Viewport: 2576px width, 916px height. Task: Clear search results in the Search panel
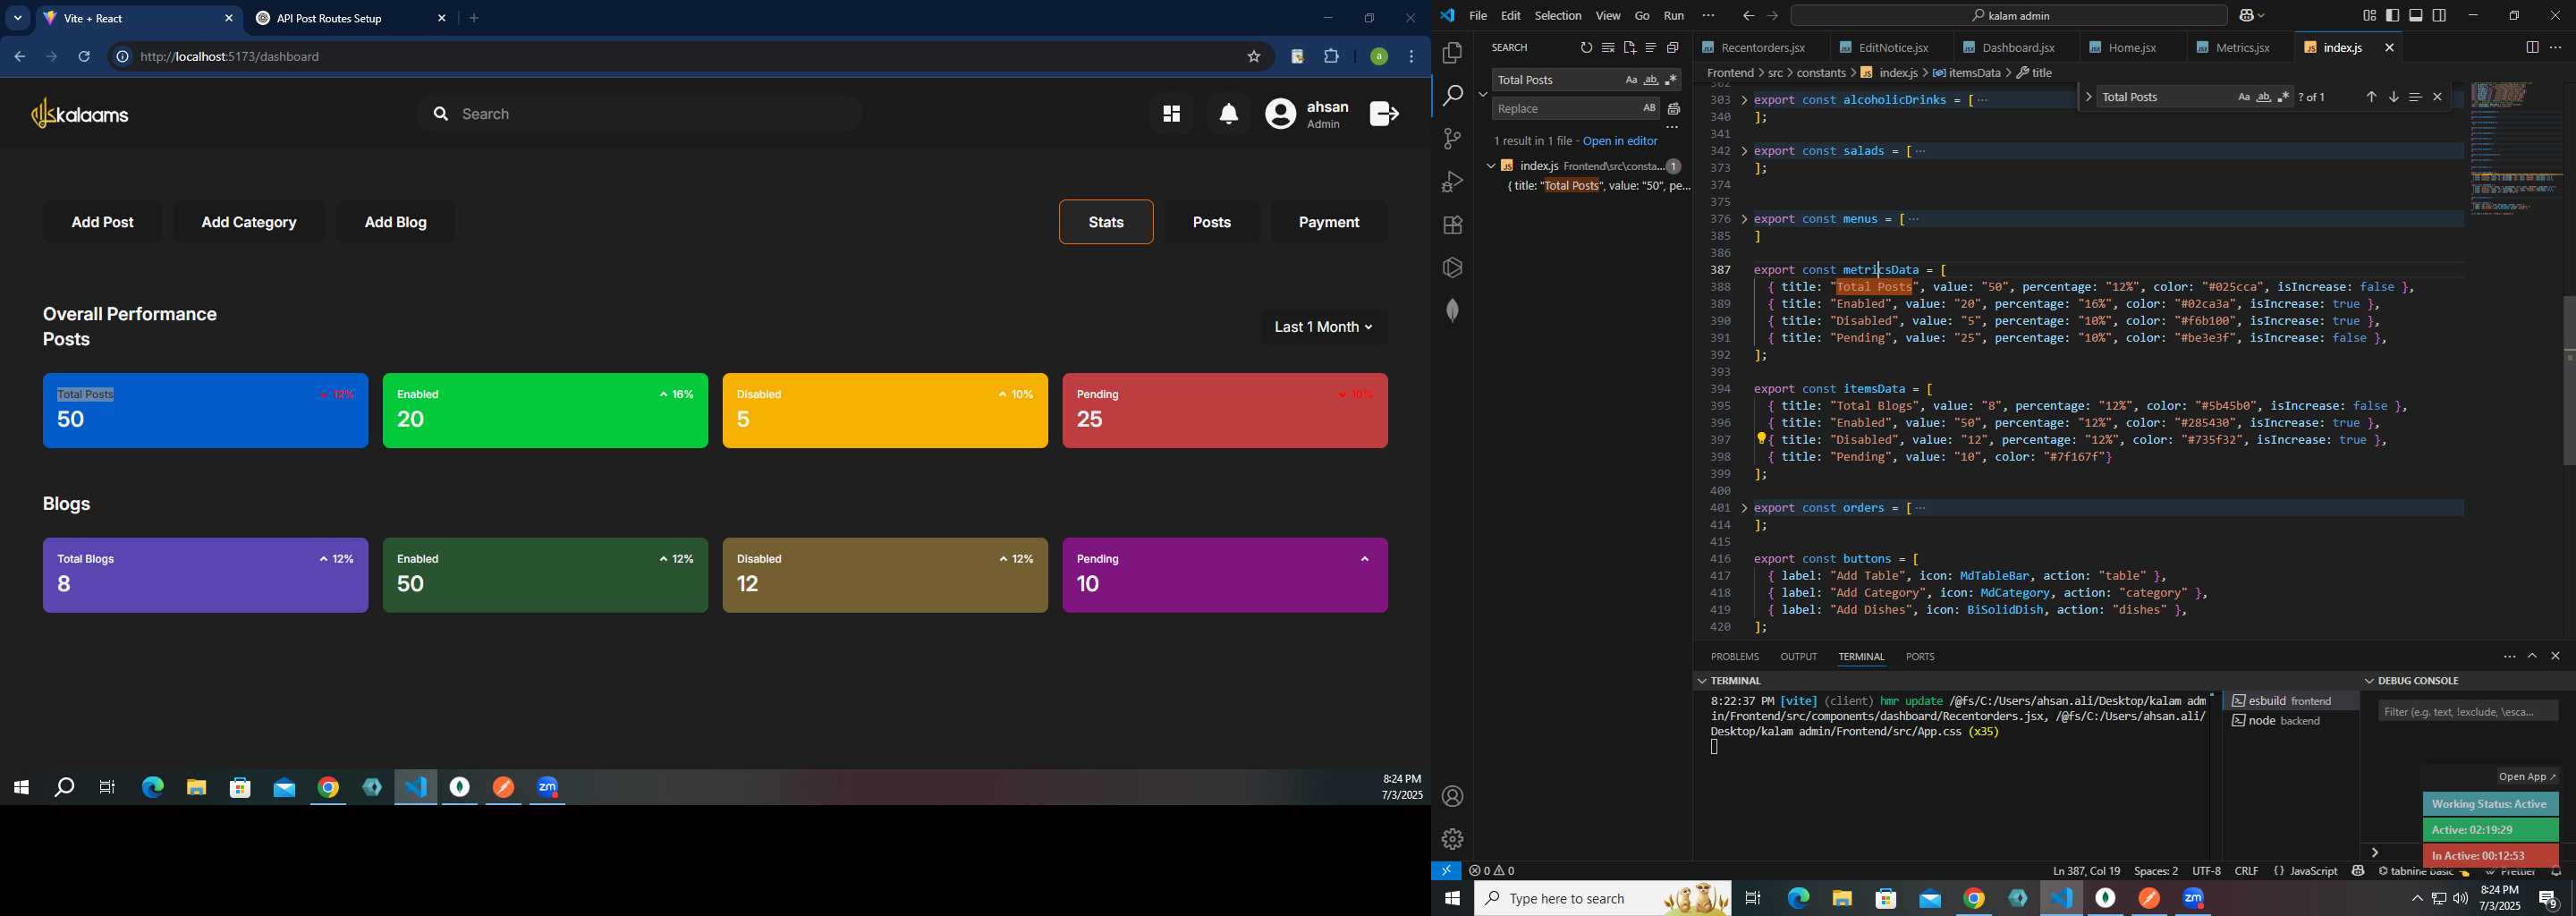pos(1608,48)
